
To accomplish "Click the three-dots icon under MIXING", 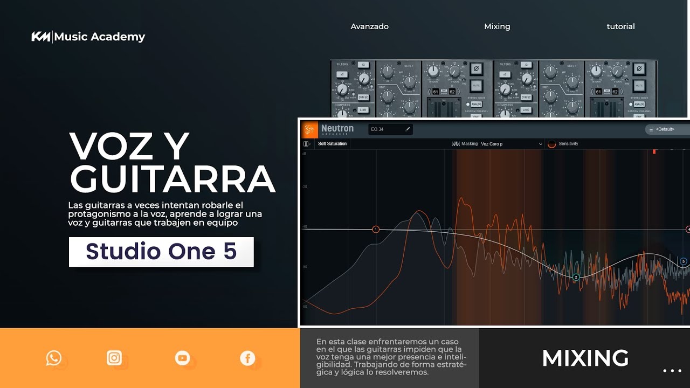I will [672, 371].
